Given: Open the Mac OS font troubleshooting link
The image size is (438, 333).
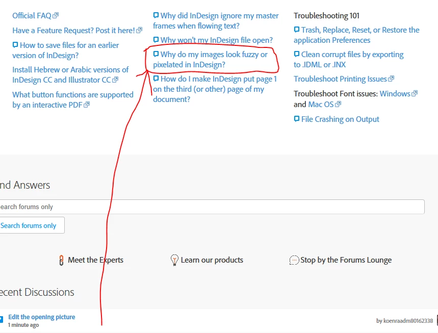Looking at the screenshot, I should pos(321,105).
